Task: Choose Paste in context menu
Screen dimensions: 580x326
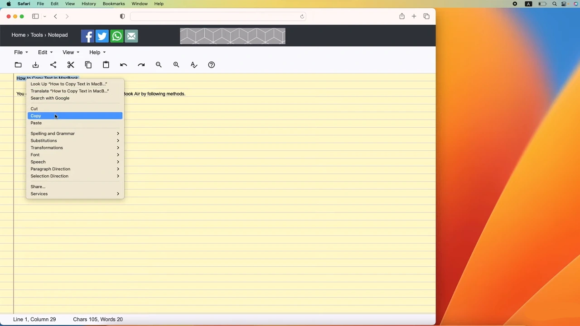Action: [75, 123]
